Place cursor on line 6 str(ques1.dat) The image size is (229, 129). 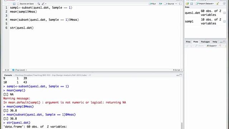[x=22, y=28]
